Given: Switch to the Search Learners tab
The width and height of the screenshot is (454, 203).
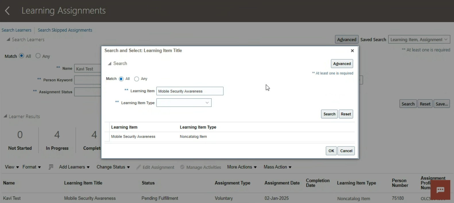Looking at the screenshot, I should [x=16, y=30].
